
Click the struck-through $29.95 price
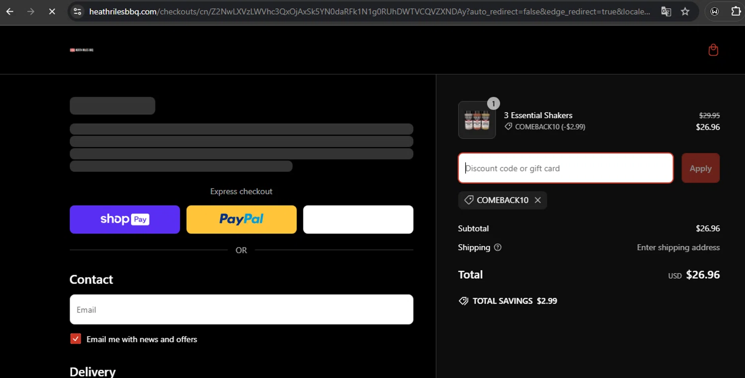[709, 115]
